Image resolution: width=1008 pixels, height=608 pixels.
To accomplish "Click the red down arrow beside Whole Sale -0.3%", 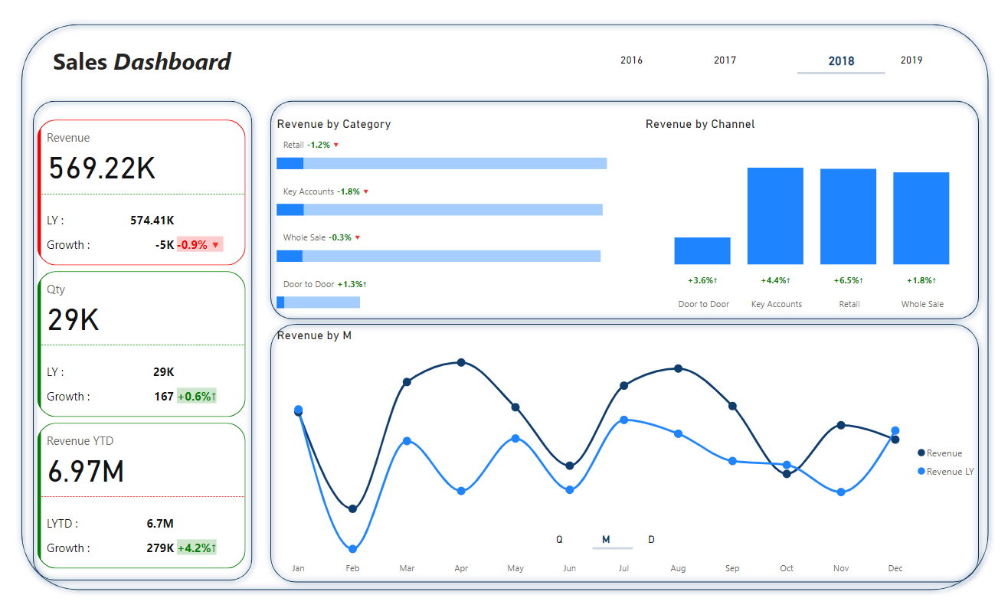I will click(x=357, y=237).
